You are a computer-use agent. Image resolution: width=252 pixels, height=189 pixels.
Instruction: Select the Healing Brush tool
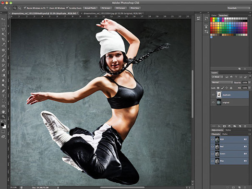3,50
